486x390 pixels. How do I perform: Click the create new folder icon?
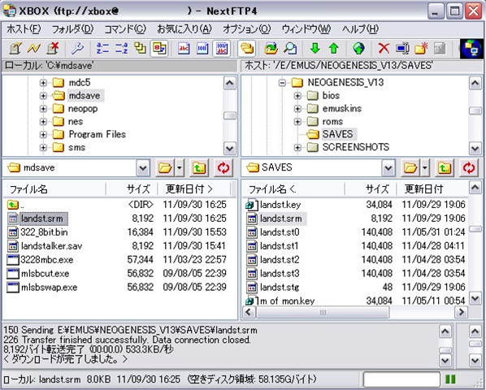pos(421,48)
